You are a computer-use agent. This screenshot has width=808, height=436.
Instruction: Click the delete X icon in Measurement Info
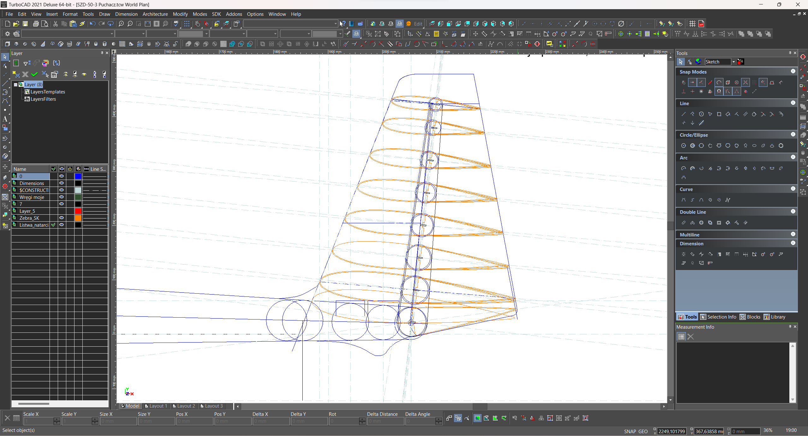[x=691, y=337]
